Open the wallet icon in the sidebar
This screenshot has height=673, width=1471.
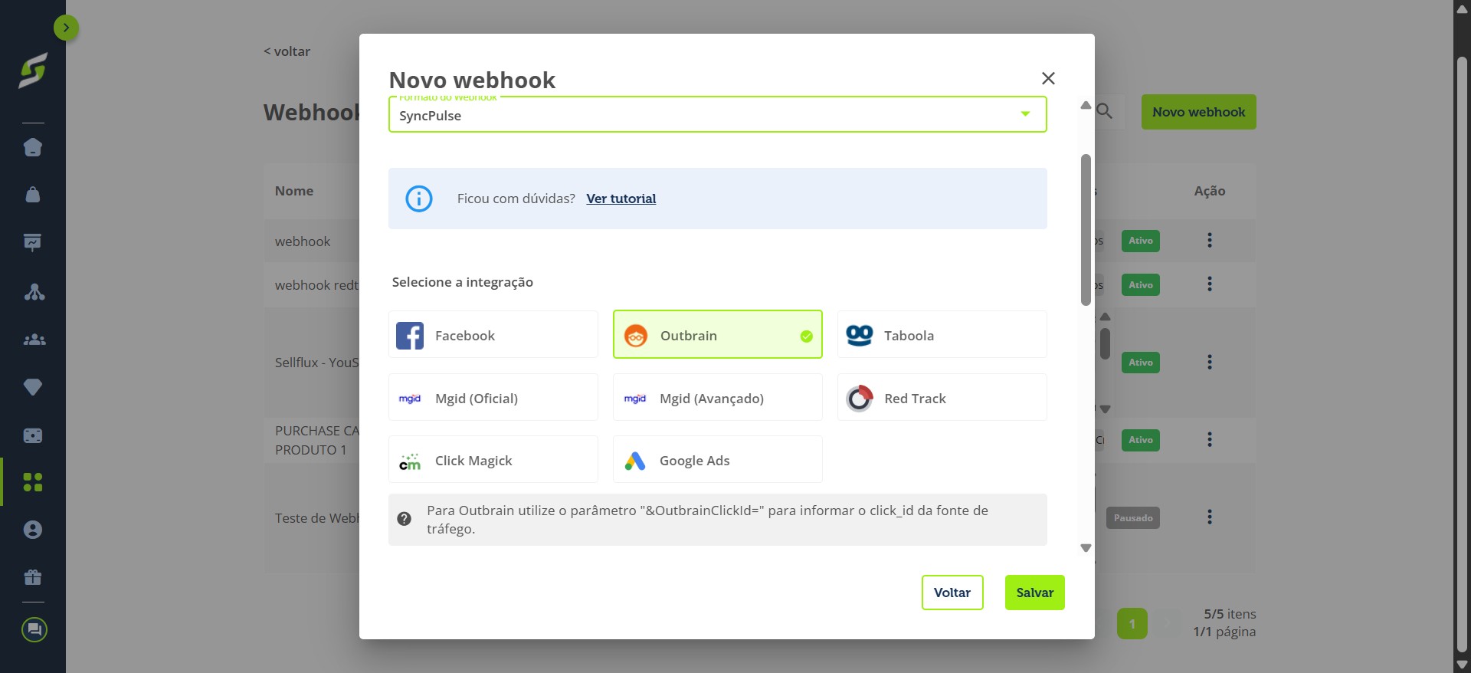pyautogui.click(x=33, y=435)
